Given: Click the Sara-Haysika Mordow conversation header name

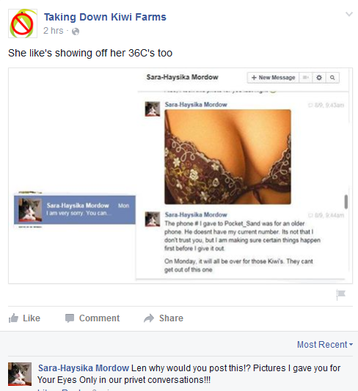Looking at the screenshot, I should [182, 77].
